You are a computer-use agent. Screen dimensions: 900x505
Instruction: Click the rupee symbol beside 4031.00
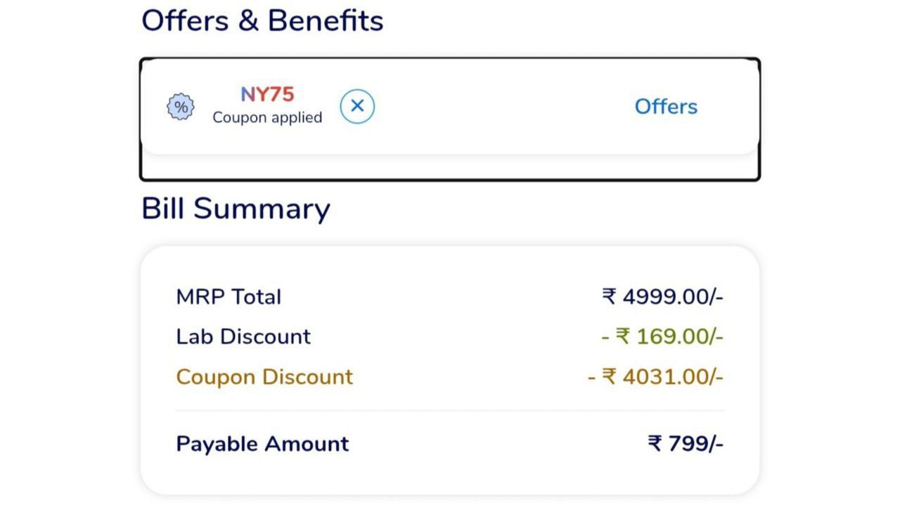(x=609, y=376)
